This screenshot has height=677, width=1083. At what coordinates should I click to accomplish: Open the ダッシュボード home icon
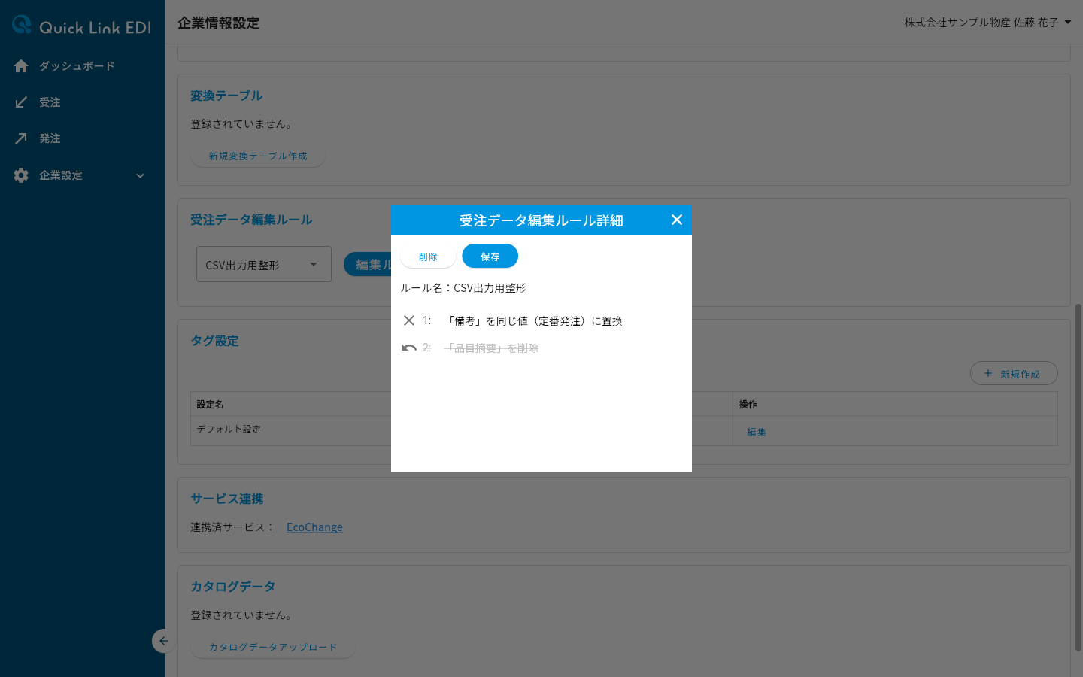[x=21, y=66]
